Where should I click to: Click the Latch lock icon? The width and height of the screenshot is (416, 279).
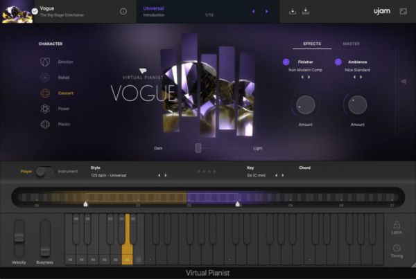(397, 225)
